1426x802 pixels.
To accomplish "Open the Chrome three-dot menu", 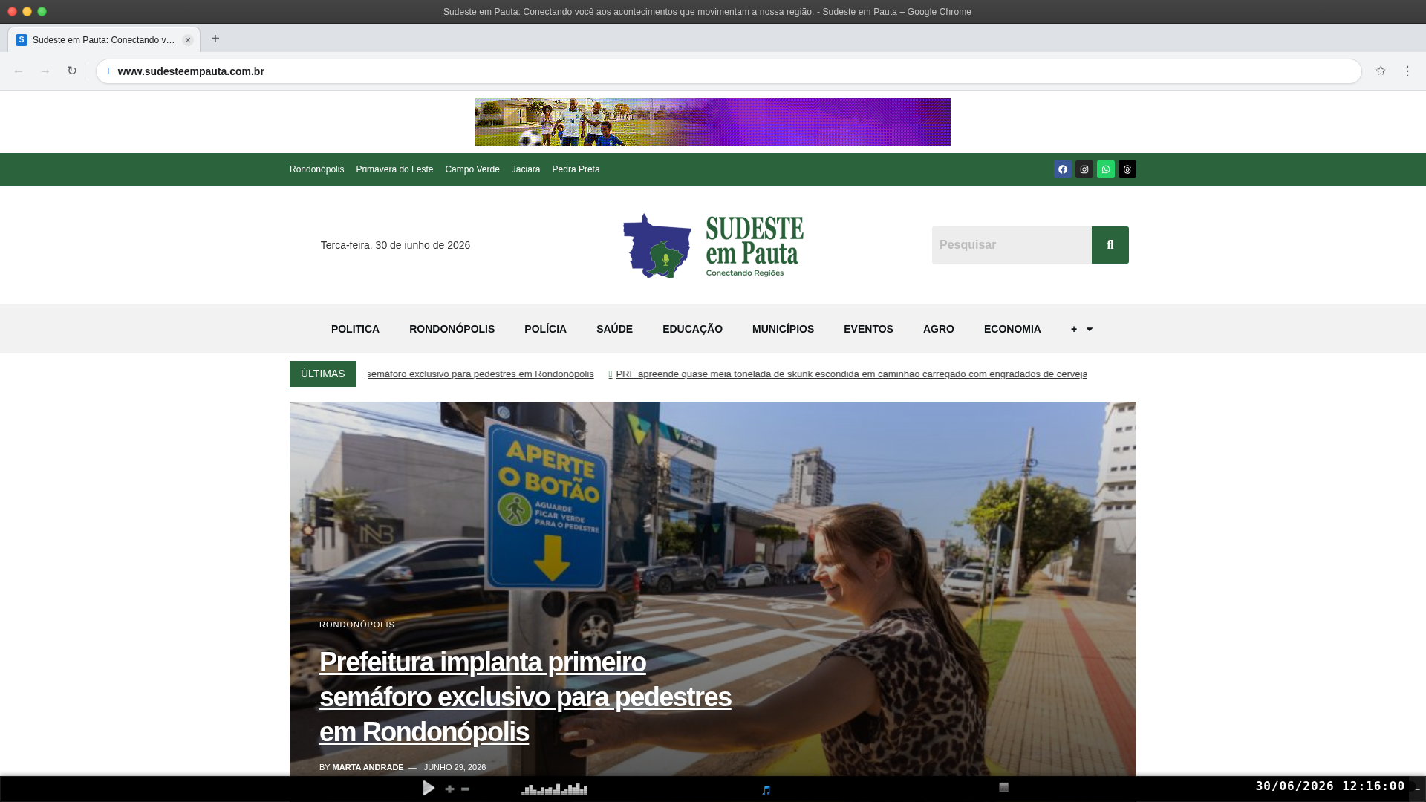I will click(x=1407, y=71).
